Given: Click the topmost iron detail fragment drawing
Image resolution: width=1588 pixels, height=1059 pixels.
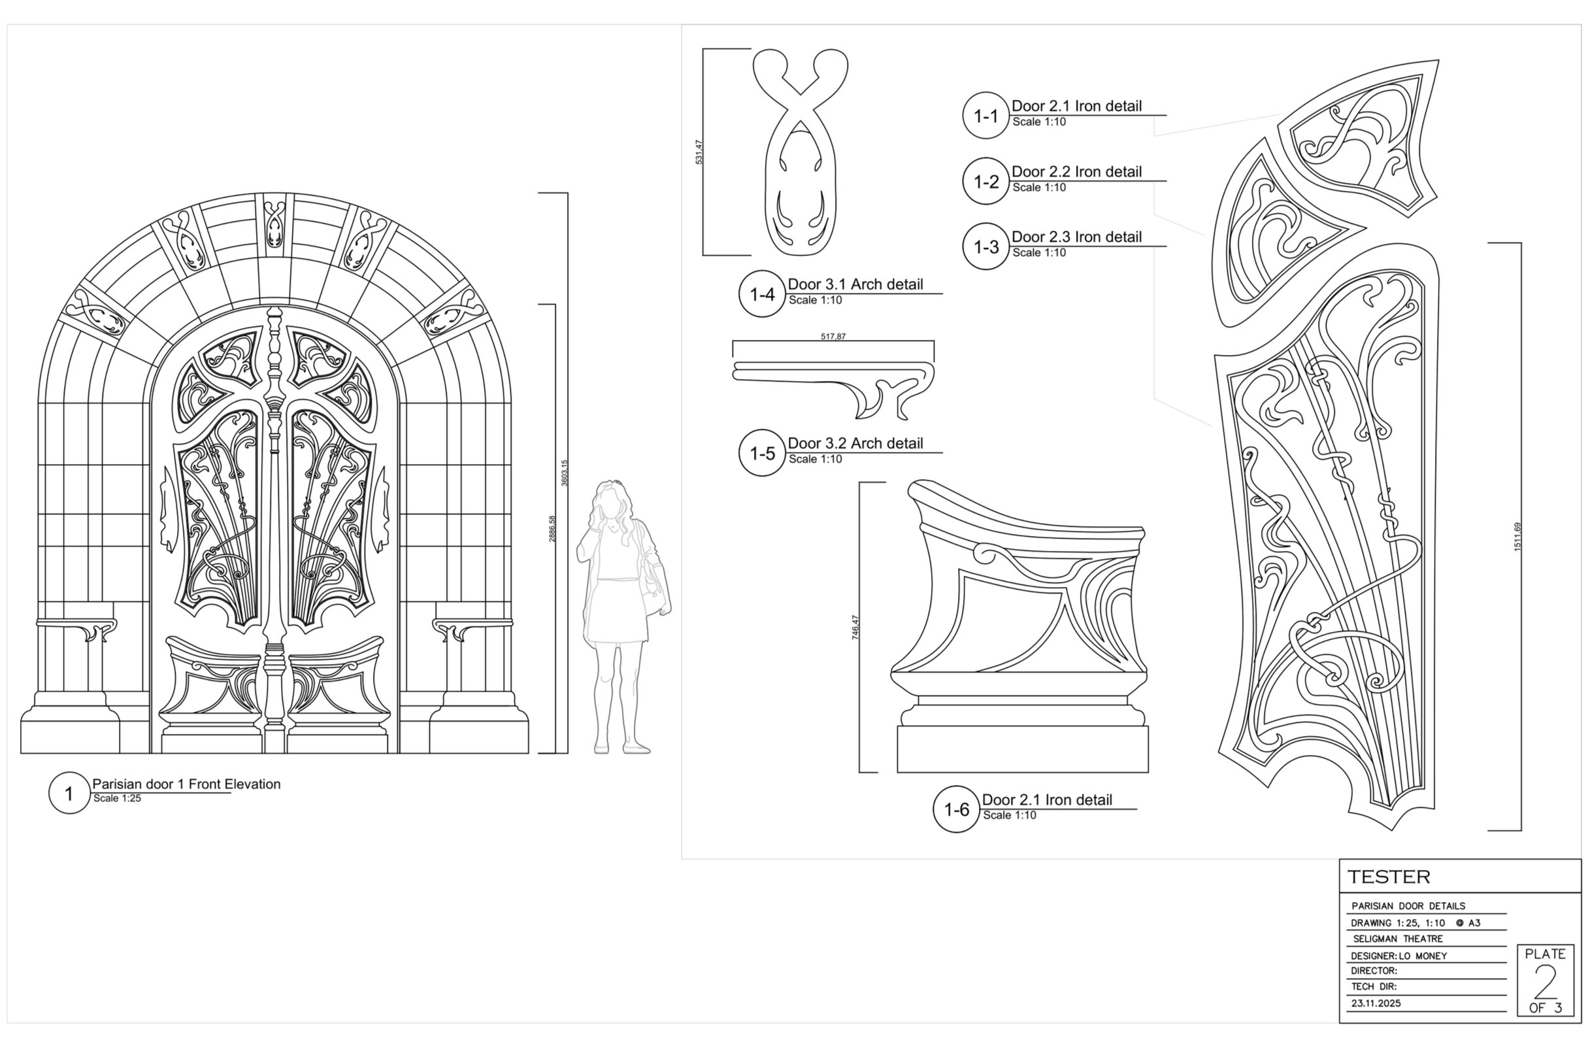Looking at the screenshot, I should tap(1359, 139).
